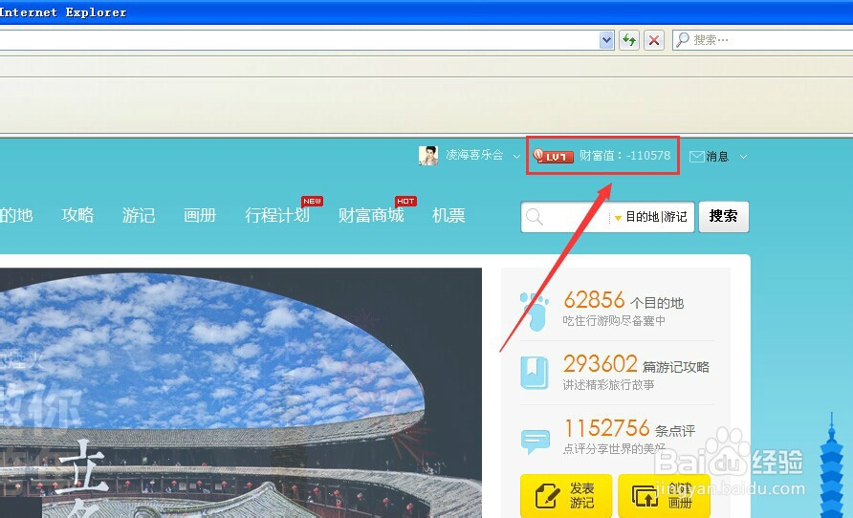Click the 发表游记 yellow button
This screenshot has height=518, width=853.
(x=566, y=496)
